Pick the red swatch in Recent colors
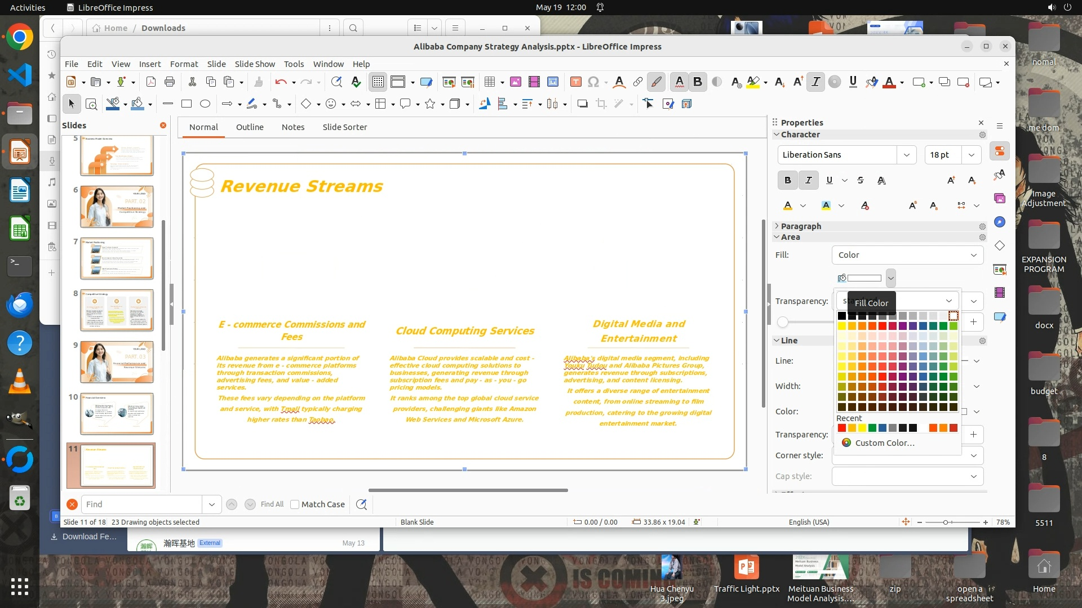The height and width of the screenshot is (608, 1082). tap(842, 428)
